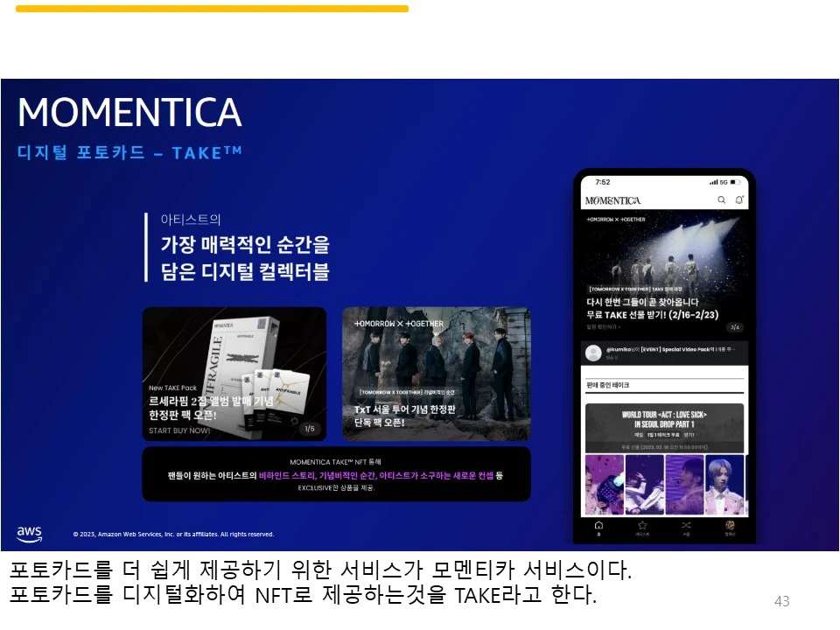Tap the @kumiko user avatar in the phone feed

coord(593,353)
